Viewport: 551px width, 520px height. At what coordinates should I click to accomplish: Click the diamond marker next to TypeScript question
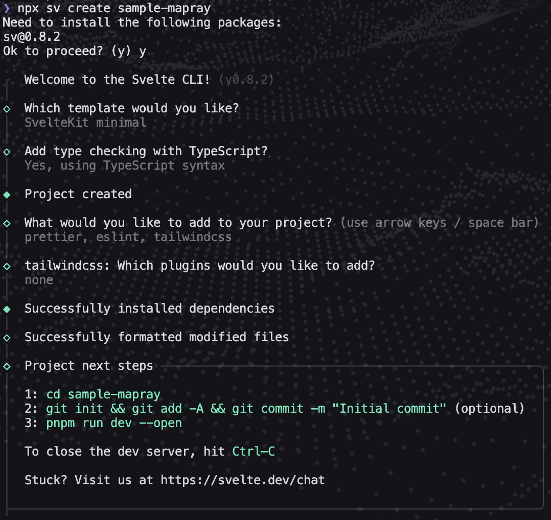7,152
